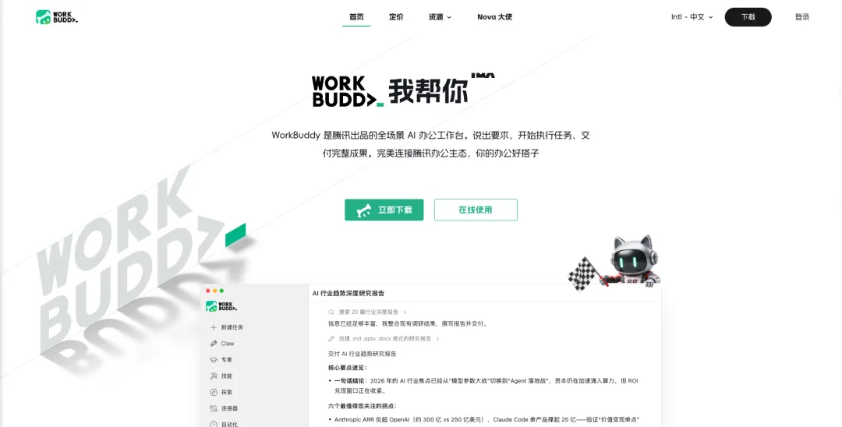Click the 自动化 clock icon
842x427 pixels.
coord(213,424)
